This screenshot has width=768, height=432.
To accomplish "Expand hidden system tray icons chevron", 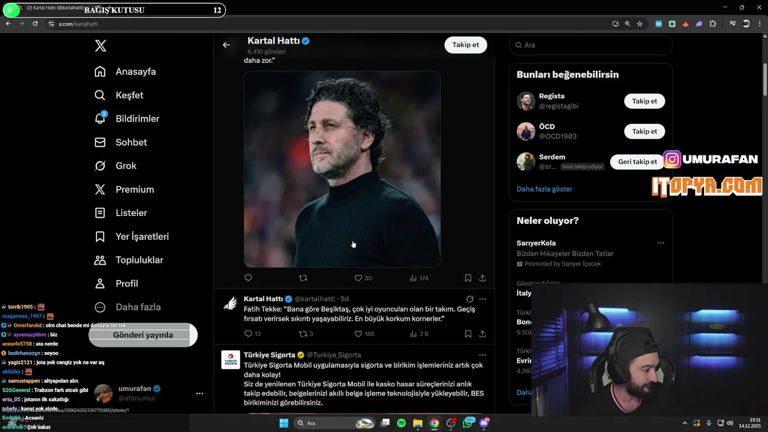I will pyautogui.click(x=685, y=423).
